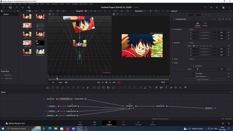Click the Rectangle mask tool in toolbar
Image resolution: width=233 pixels, height=131 pixels.
pos(120,88)
